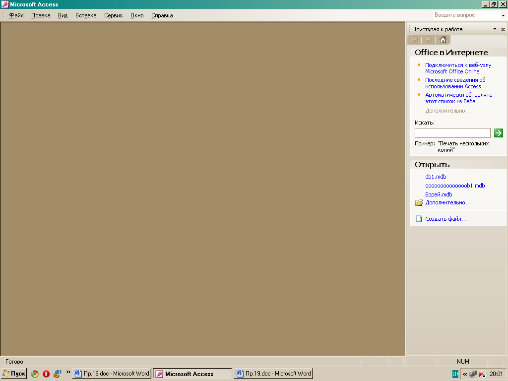
Task: Expand the help question dropdown arrow
Action: coord(503,15)
